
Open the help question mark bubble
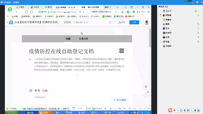coord(146,94)
